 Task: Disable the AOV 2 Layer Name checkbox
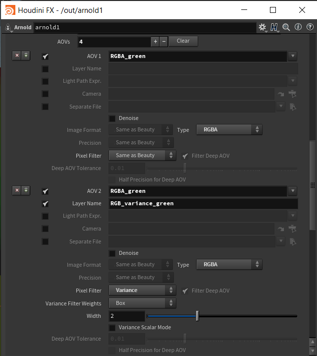tap(46, 204)
